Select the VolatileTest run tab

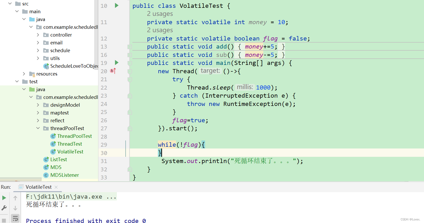pyautogui.click(x=38, y=187)
